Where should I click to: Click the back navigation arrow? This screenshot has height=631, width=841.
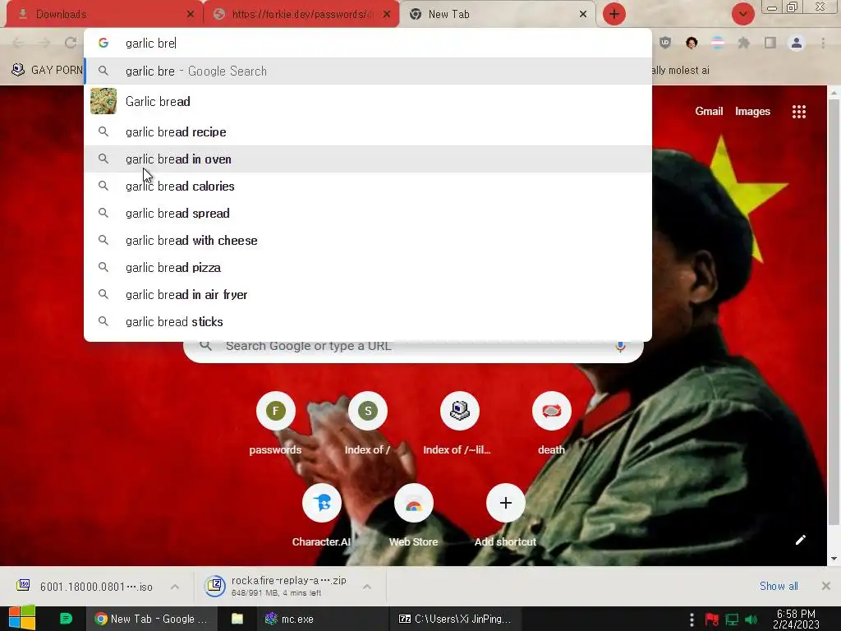[18, 43]
